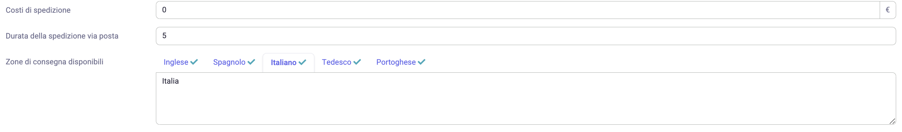Switch to the Inglese language tab

tap(181, 62)
